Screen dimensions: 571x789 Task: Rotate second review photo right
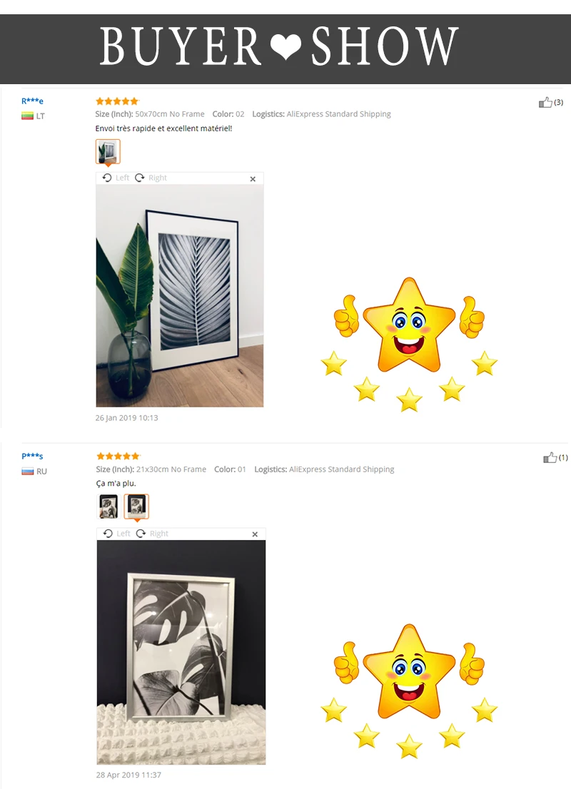[x=152, y=534]
